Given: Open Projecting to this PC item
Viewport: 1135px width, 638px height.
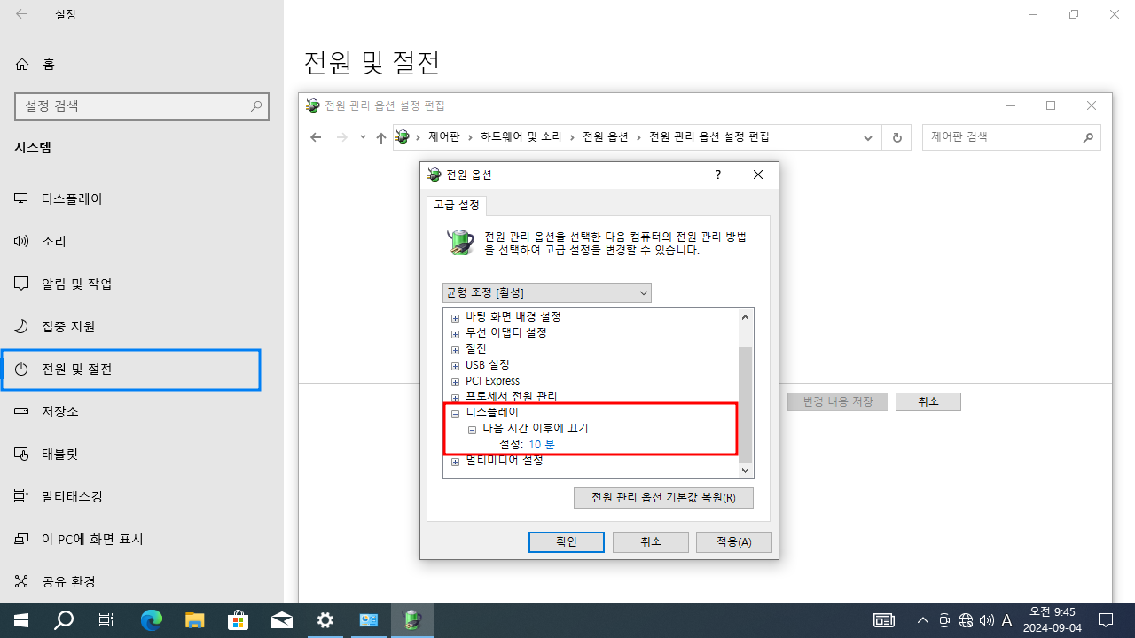Looking at the screenshot, I should (x=79, y=539).
